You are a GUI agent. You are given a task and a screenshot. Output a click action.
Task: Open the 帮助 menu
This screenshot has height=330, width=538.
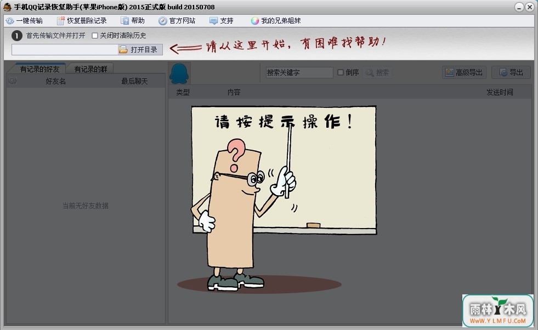point(133,21)
